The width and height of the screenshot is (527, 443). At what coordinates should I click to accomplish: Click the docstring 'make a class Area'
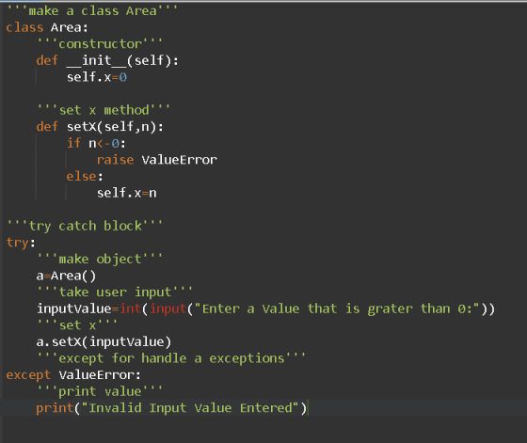click(92, 11)
